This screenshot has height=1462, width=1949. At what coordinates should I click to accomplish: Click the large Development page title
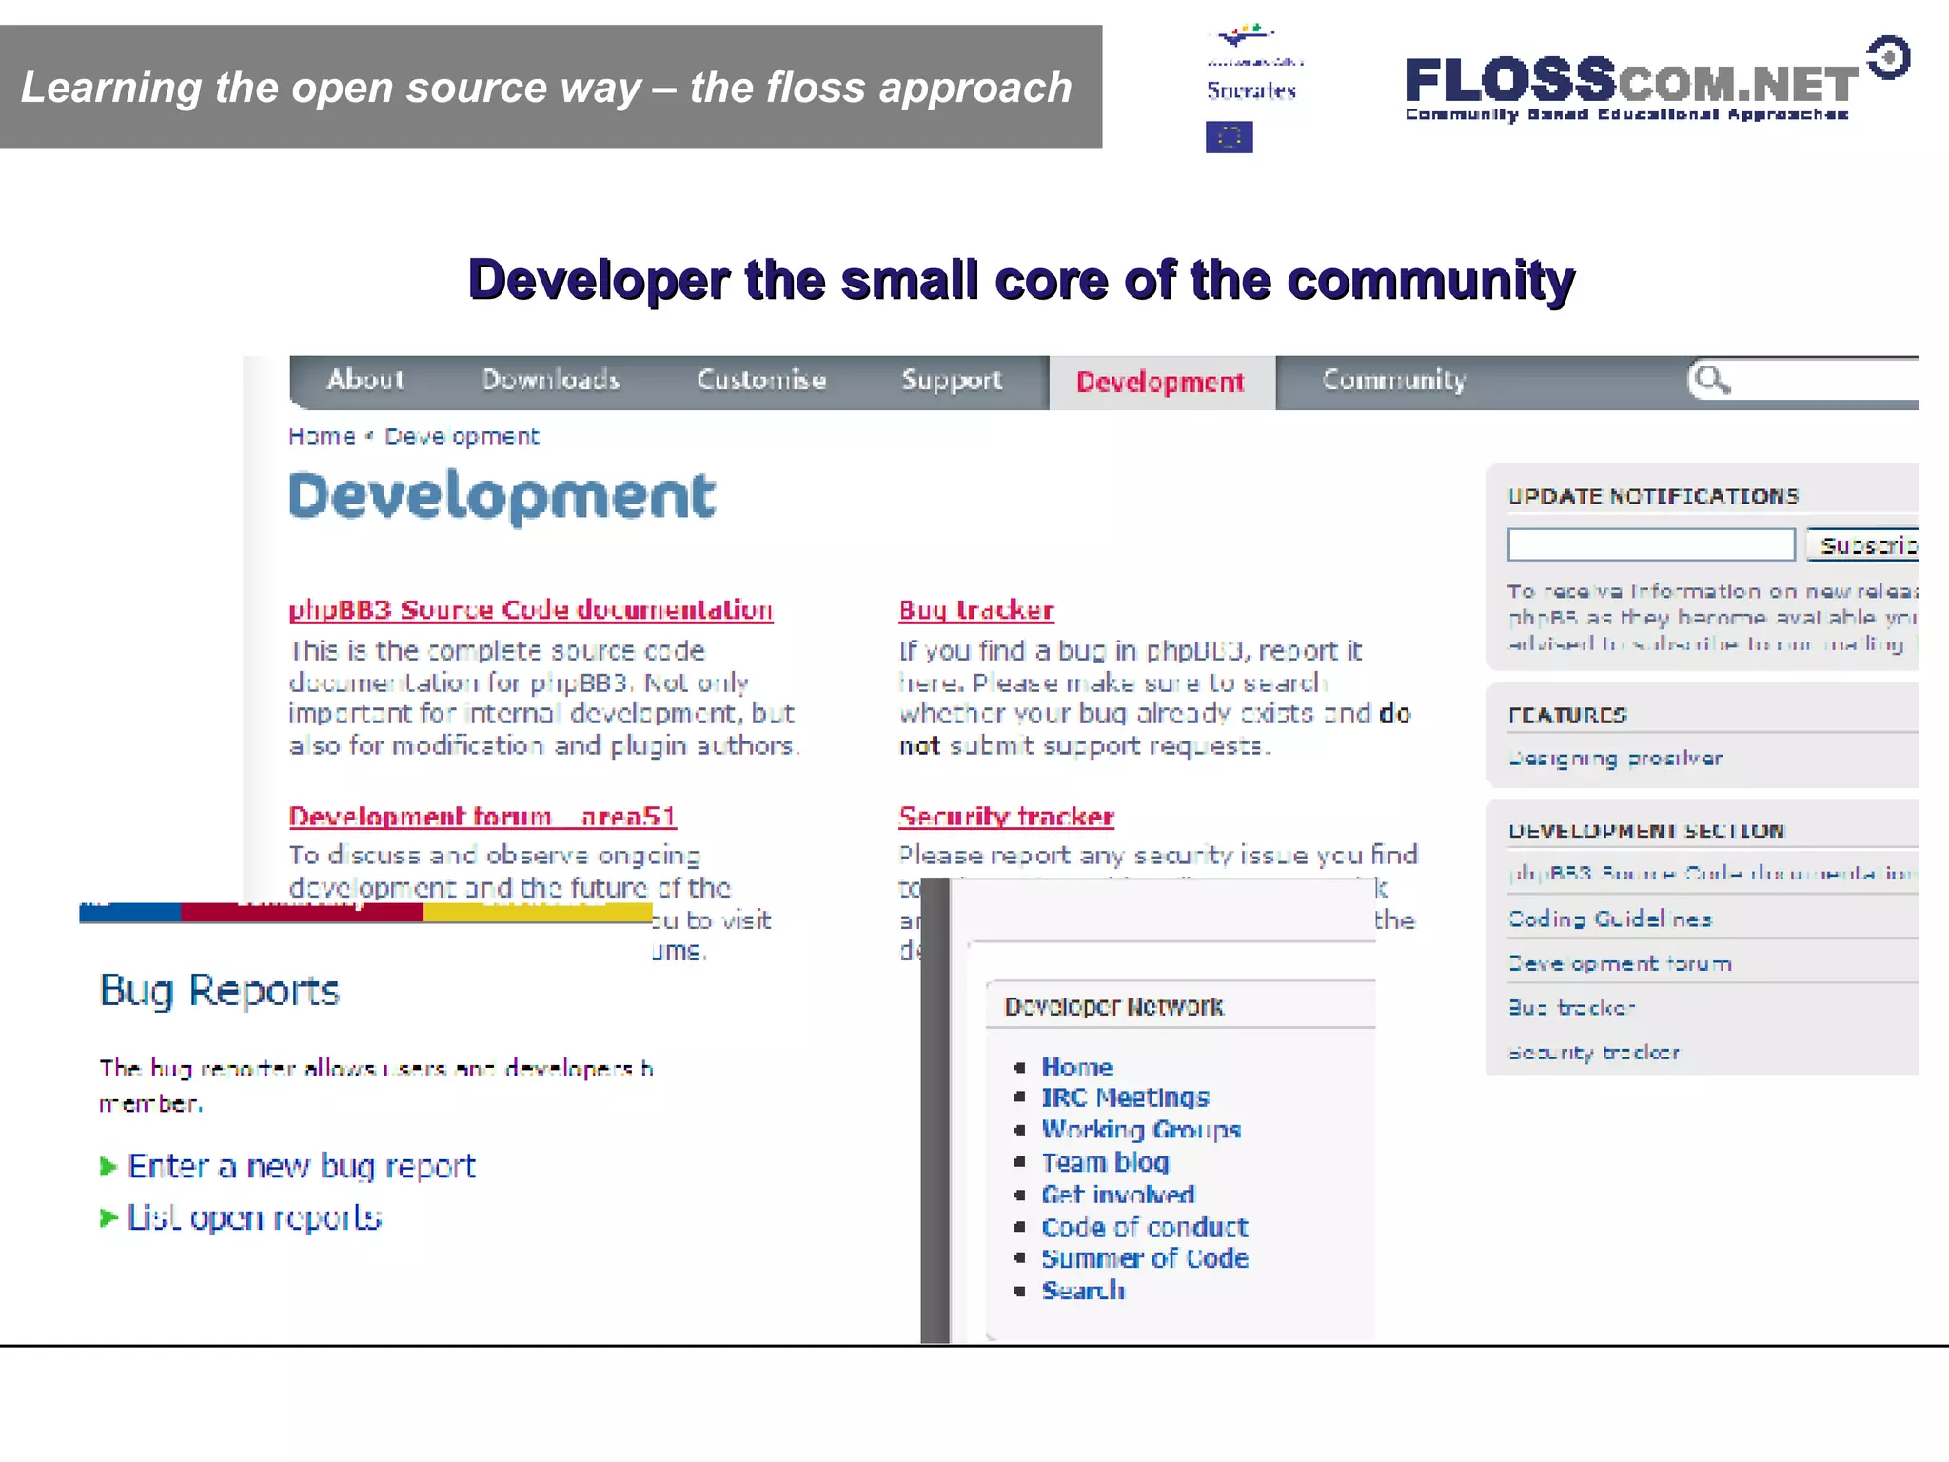(x=502, y=497)
